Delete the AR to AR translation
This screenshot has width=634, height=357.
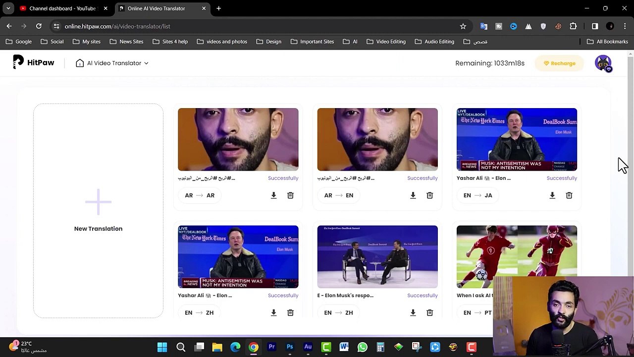tap(290, 195)
